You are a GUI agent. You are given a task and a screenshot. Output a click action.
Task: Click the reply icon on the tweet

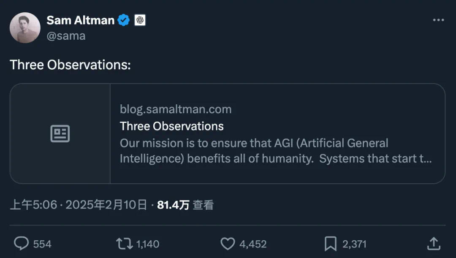pos(21,244)
